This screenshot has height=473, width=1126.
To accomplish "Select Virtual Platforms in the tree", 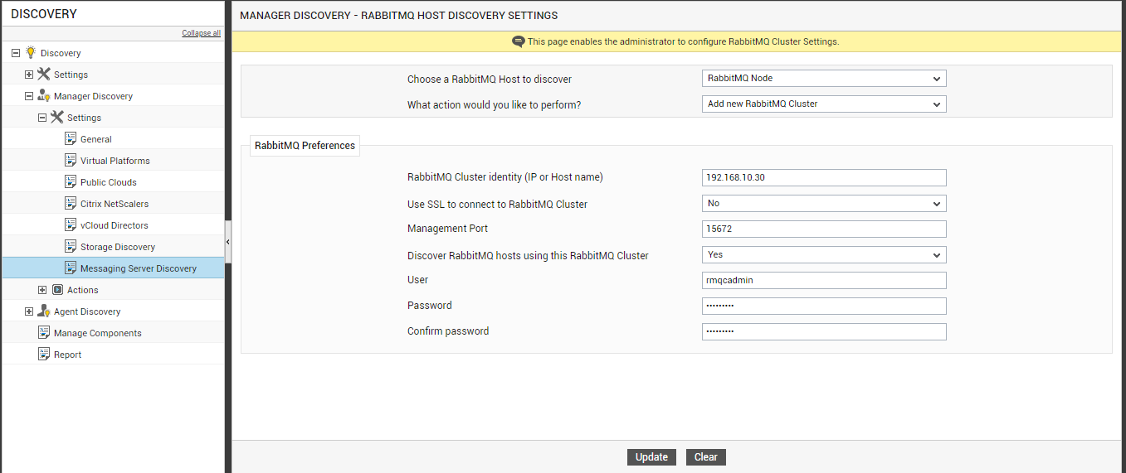I will 115,161.
